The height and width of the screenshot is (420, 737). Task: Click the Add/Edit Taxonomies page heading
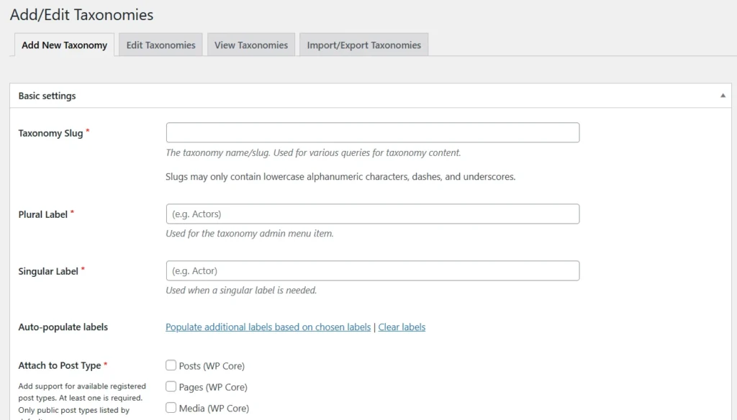[81, 14]
